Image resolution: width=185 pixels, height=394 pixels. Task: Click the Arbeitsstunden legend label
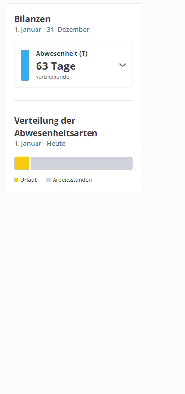click(x=72, y=180)
